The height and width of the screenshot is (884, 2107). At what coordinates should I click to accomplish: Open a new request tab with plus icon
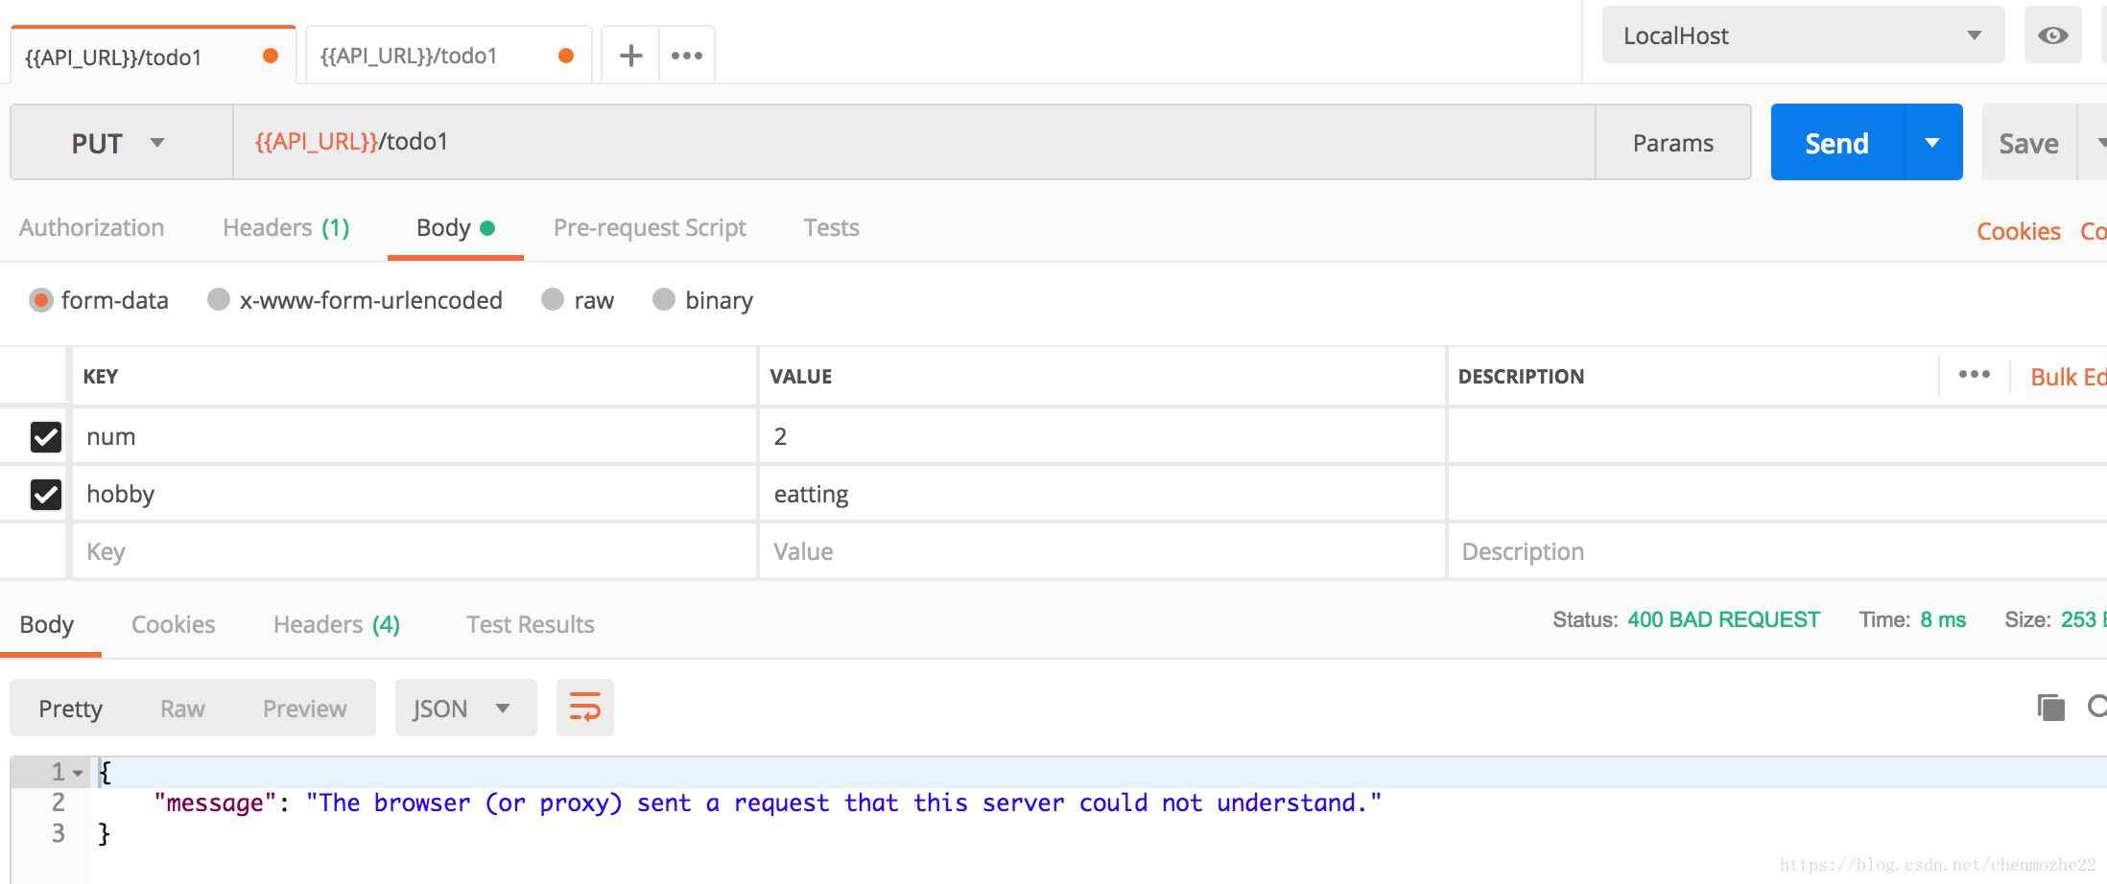click(x=630, y=56)
